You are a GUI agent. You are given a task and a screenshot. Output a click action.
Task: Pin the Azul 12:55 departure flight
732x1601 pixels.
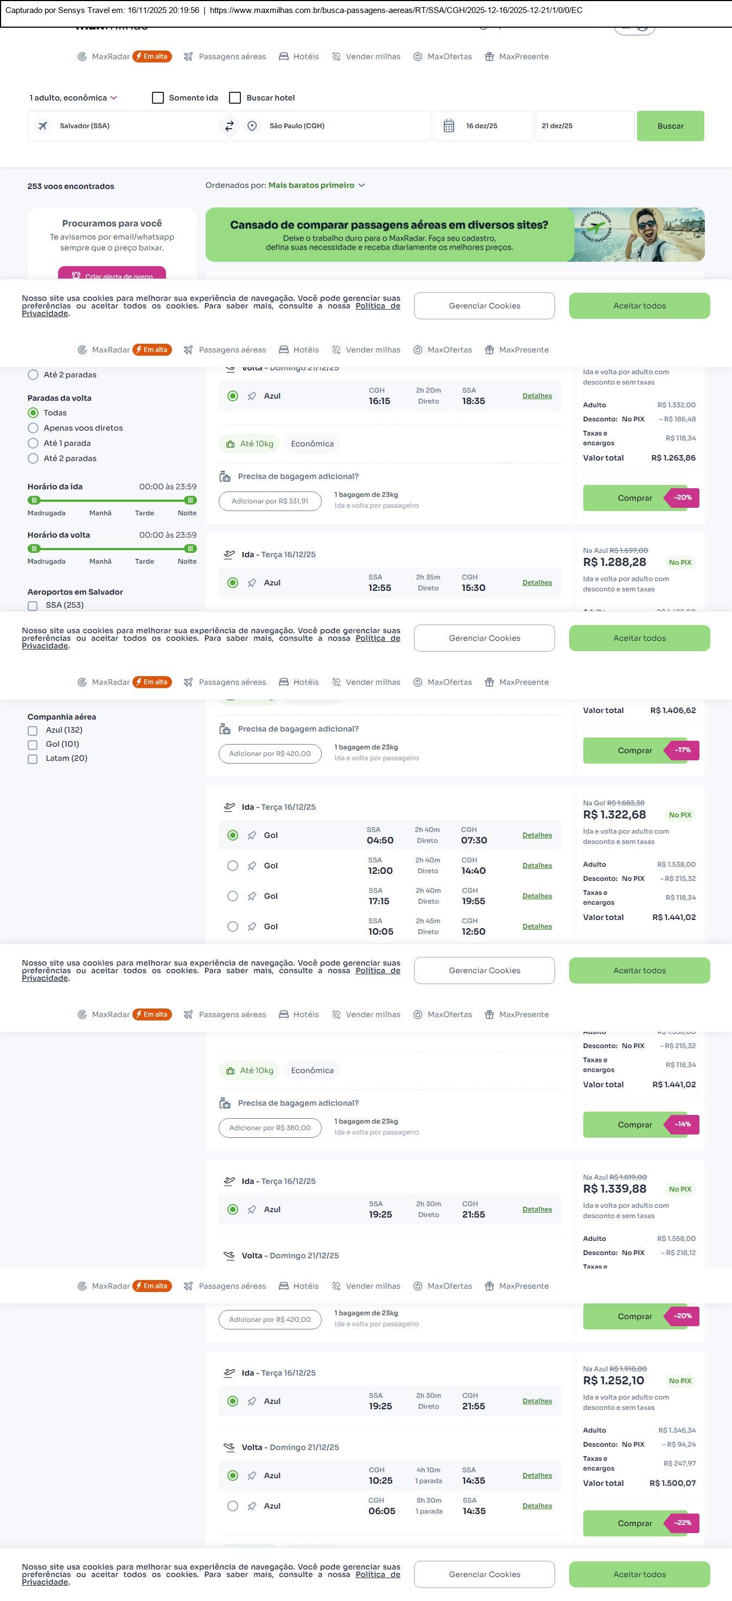tap(251, 583)
